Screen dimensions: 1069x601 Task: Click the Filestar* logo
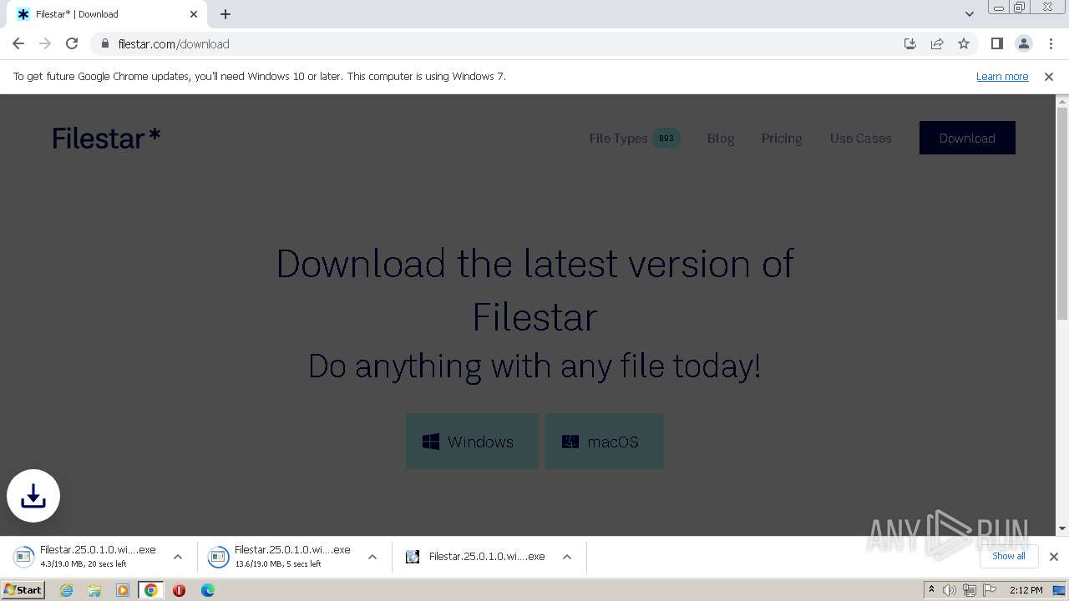[x=106, y=139]
